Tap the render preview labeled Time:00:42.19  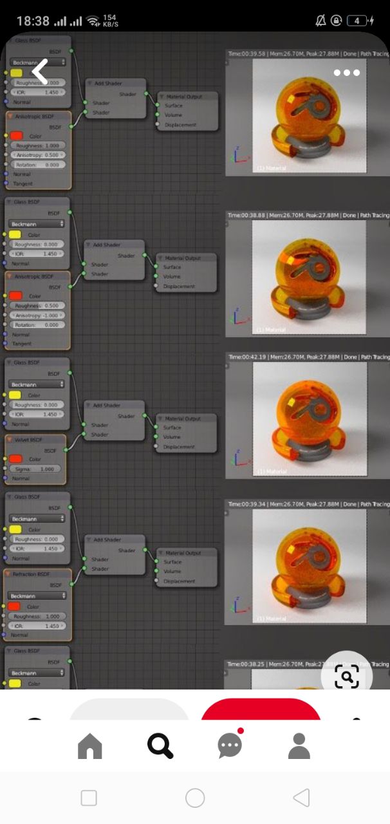coord(308,416)
